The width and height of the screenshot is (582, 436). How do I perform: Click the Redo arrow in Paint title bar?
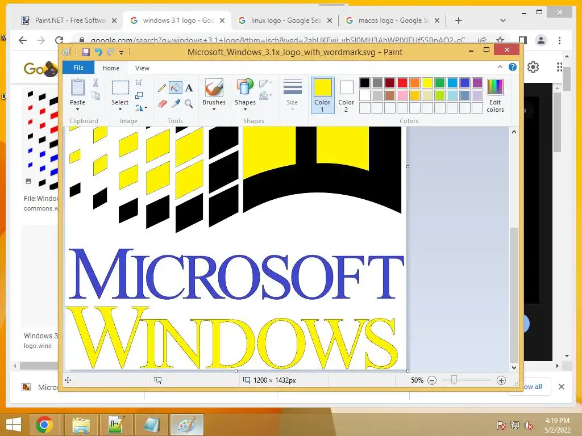point(110,52)
